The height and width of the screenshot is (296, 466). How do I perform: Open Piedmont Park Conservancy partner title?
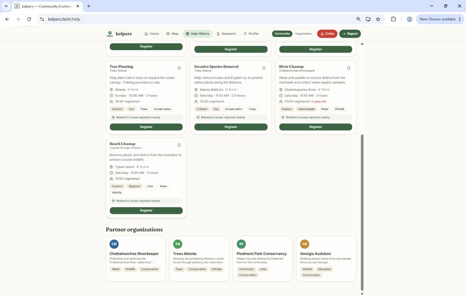point(261,254)
